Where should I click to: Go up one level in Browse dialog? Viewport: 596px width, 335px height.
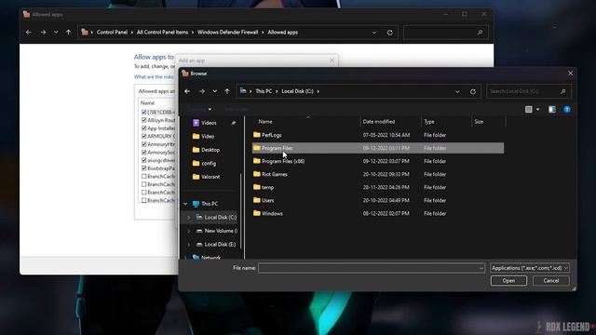point(227,91)
